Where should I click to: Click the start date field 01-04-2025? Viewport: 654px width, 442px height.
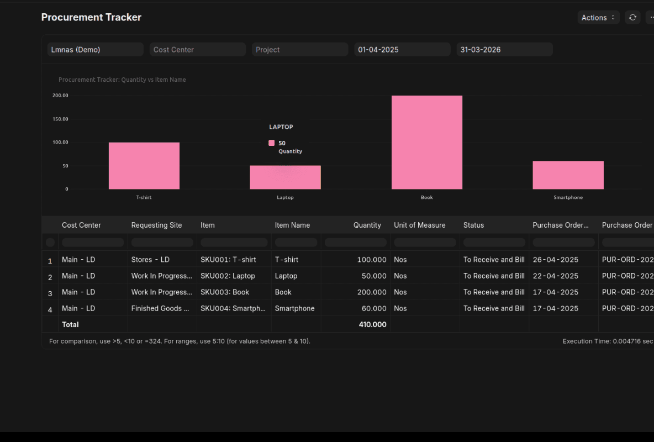click(x=402, y=49)
